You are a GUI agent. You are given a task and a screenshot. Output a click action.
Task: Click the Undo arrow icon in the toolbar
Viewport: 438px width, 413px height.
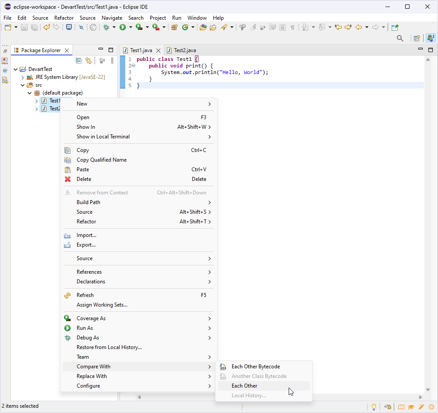coord(46,27)
